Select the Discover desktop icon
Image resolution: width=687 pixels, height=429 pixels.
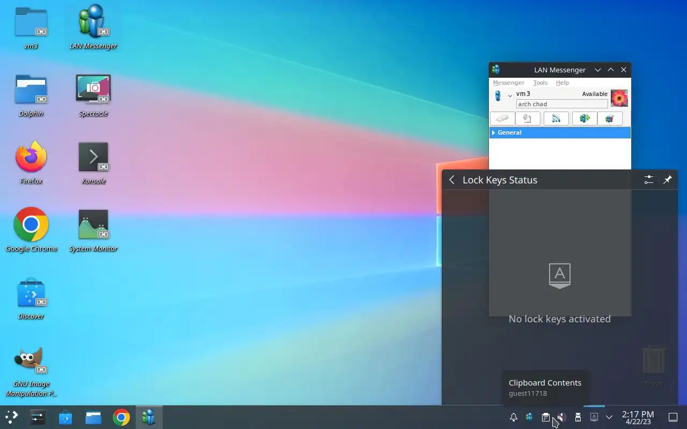pos(31,298)
